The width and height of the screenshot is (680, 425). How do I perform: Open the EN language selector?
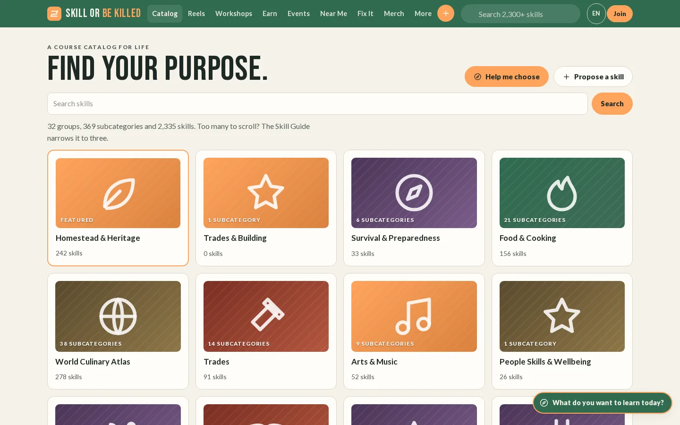point(596,14)
